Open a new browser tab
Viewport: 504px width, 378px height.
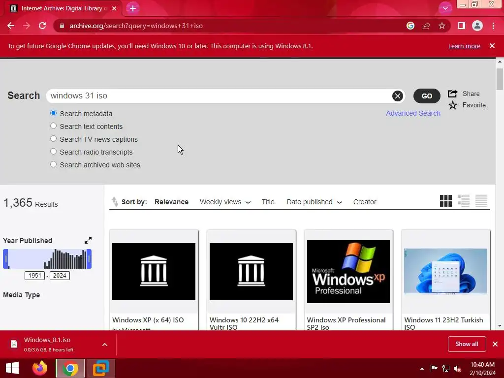(133, 8)
